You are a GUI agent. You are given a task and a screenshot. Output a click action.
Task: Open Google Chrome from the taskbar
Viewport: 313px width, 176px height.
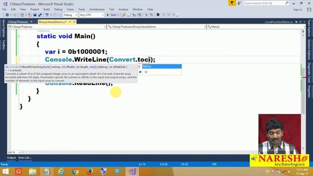pyautogui.click(x=75, y=172)
